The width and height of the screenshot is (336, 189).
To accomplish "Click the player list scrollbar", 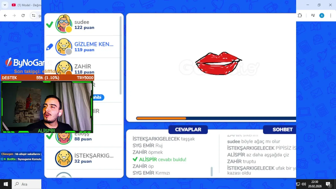I will point(120,55).
